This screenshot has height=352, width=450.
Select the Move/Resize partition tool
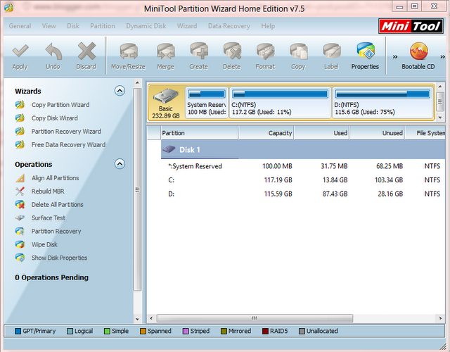128,56
